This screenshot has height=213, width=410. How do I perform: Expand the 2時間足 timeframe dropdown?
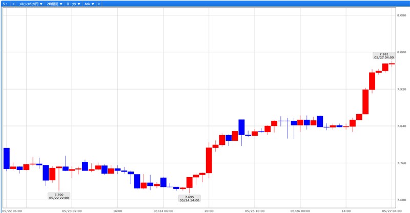pyautogui.click(x=54, y=4)
